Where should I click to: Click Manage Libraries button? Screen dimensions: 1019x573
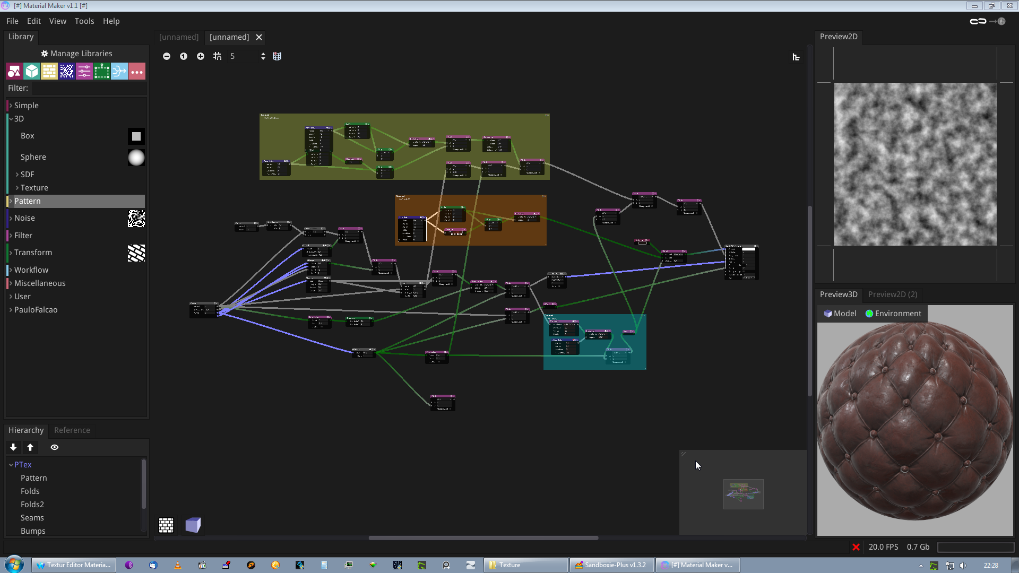click(76, 54)
